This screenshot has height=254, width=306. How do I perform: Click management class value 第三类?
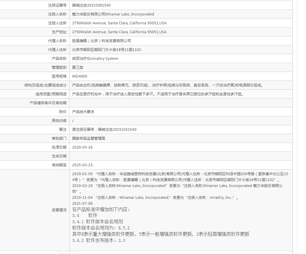[78, 67]
